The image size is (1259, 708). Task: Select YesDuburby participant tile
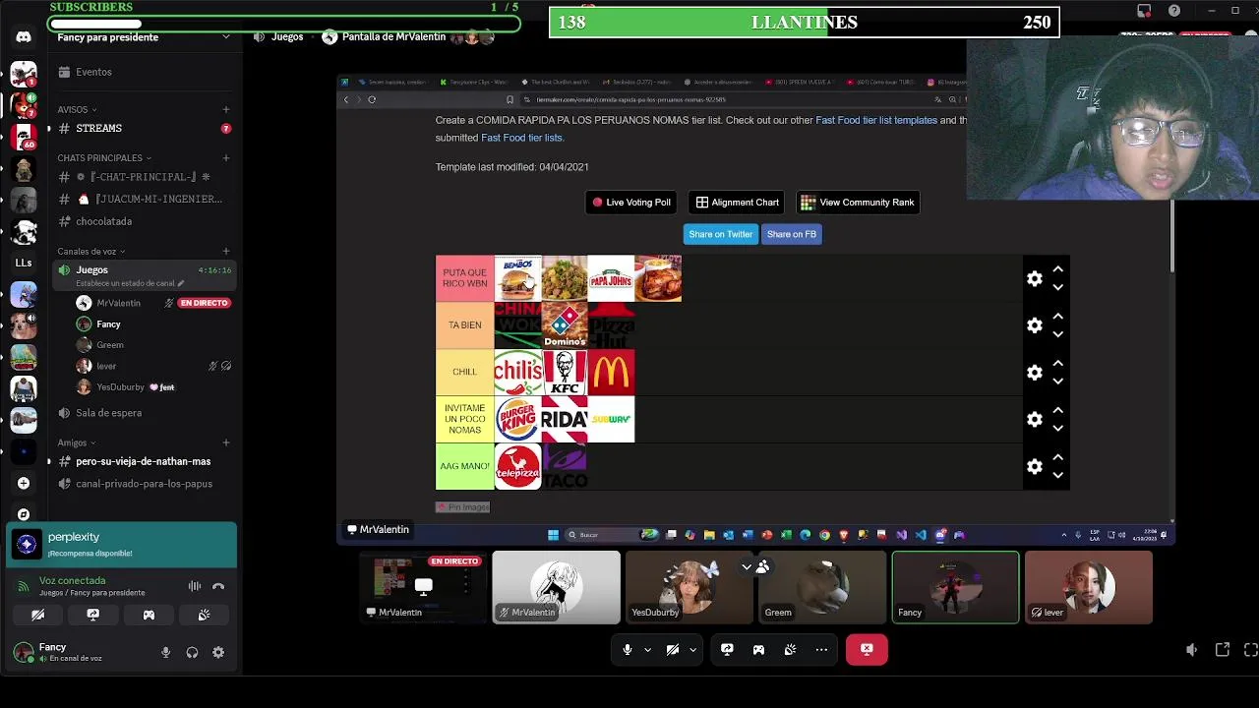click(x=689, y=587)
